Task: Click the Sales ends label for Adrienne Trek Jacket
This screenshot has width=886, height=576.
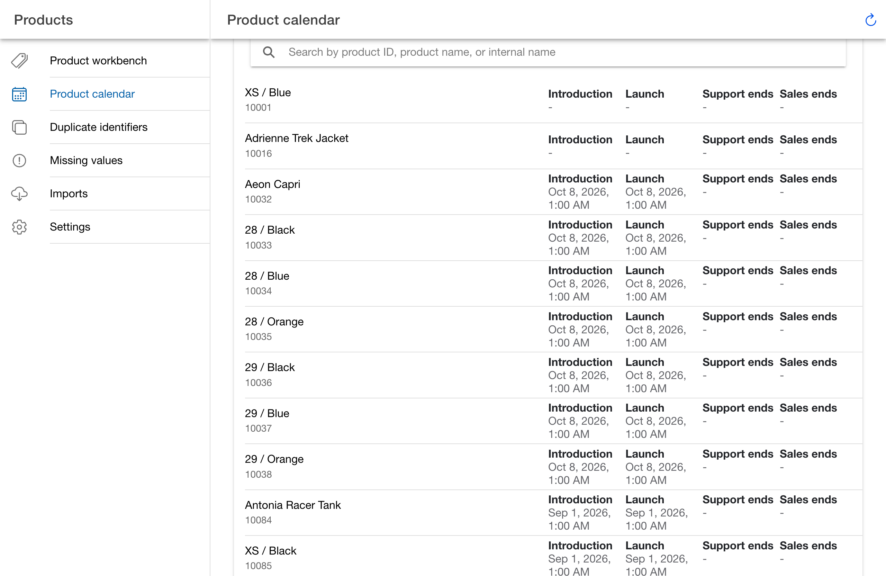Action: pos(808,139)
